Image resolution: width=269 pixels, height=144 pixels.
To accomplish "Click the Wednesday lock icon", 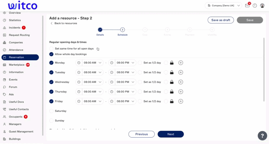I will click(x=172, y=82).
